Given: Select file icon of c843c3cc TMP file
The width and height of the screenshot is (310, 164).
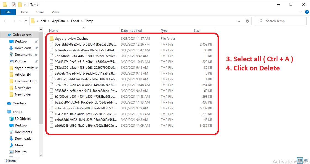Looking at the screenshot, I should click(52, 114).
